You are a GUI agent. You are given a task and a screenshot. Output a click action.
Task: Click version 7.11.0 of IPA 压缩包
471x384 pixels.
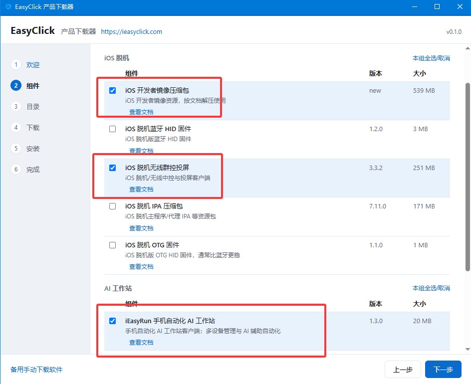click(x=378, y=206)
